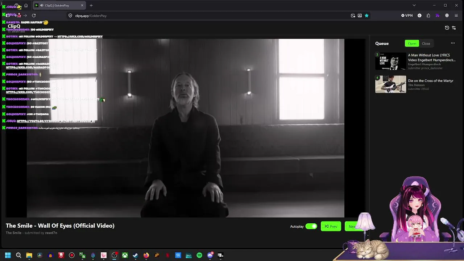464x261 pixels.
Task: Bookmark the page with the star icon
Action: coord(366,16)
